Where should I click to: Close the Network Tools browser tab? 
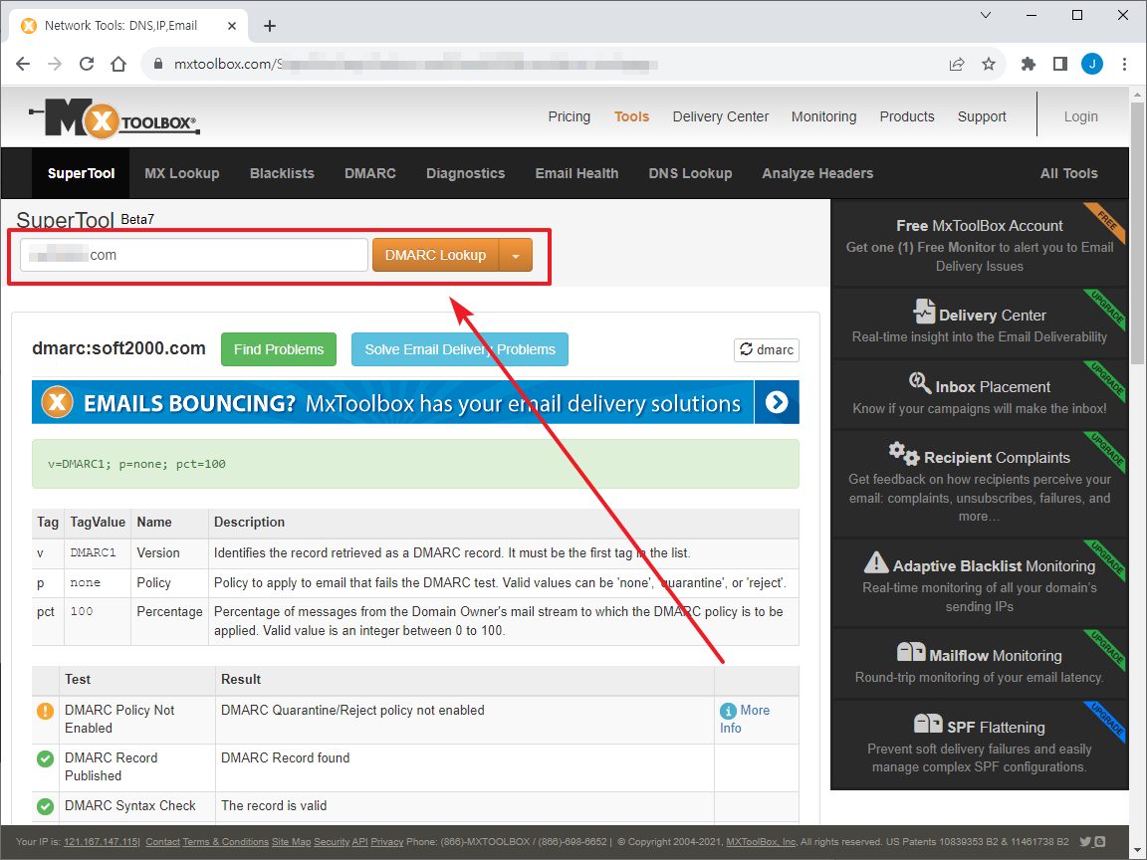pos(232,26)
